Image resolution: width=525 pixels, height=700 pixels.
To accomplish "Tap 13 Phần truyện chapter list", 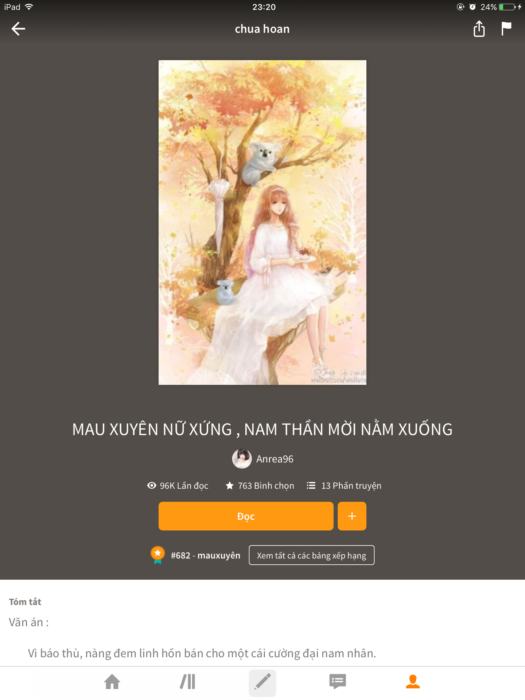I will 344,486.
